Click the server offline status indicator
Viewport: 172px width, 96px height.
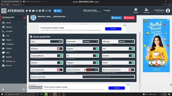point(24,18)
